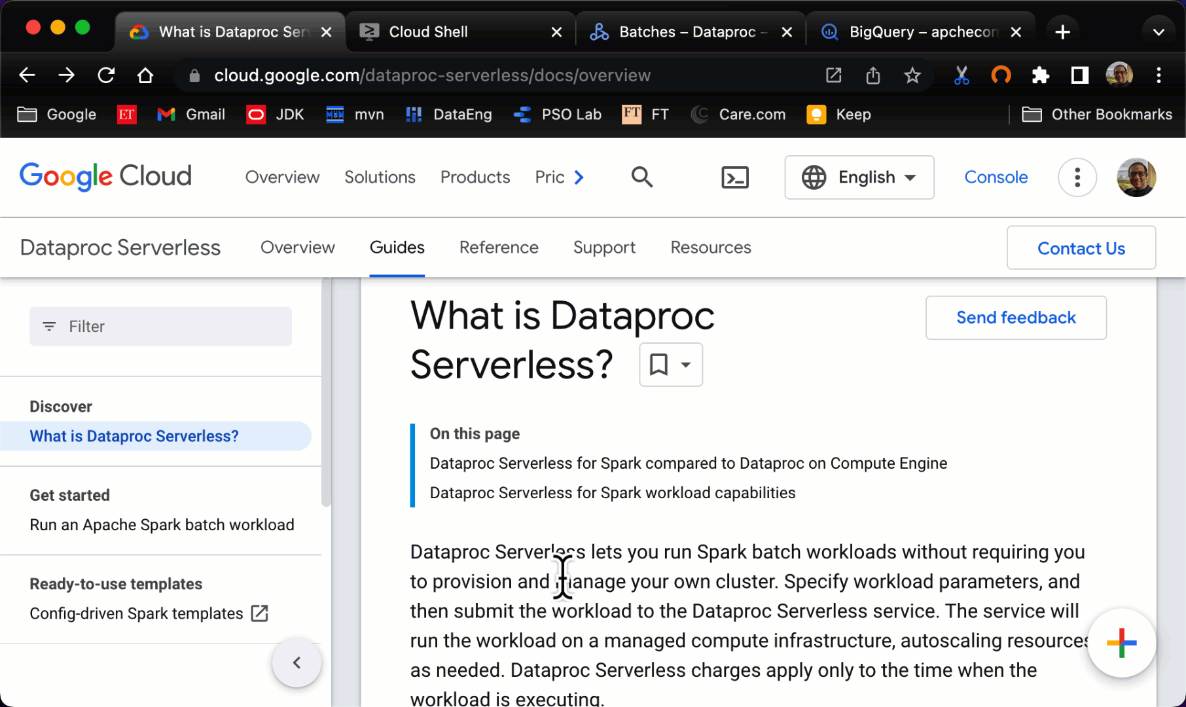Open the DataEng bookmark

click(x=448, y=115)
